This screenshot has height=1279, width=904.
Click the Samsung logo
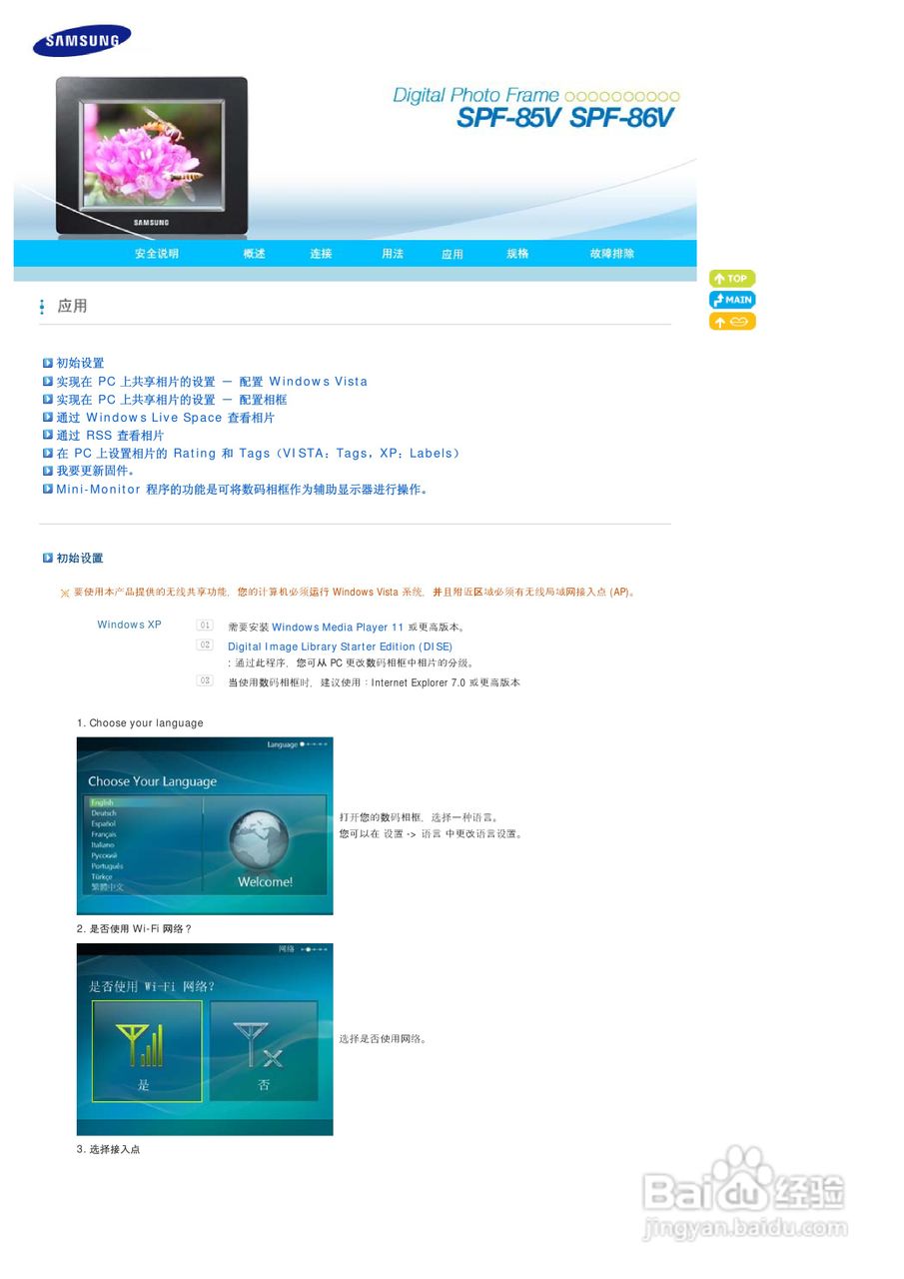(82, 39)
